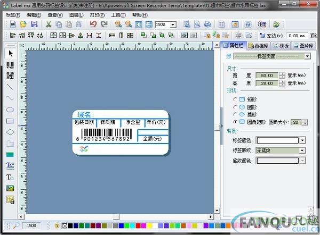Click the vertical scrollbar down arrow
Screen dimensions: 320x235
click(217, 211)
